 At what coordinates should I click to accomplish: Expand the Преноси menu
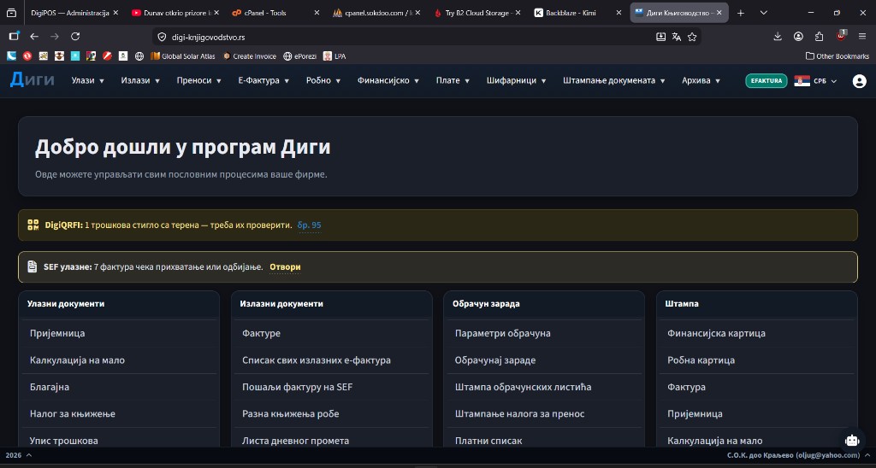click(x=198, y=80)
